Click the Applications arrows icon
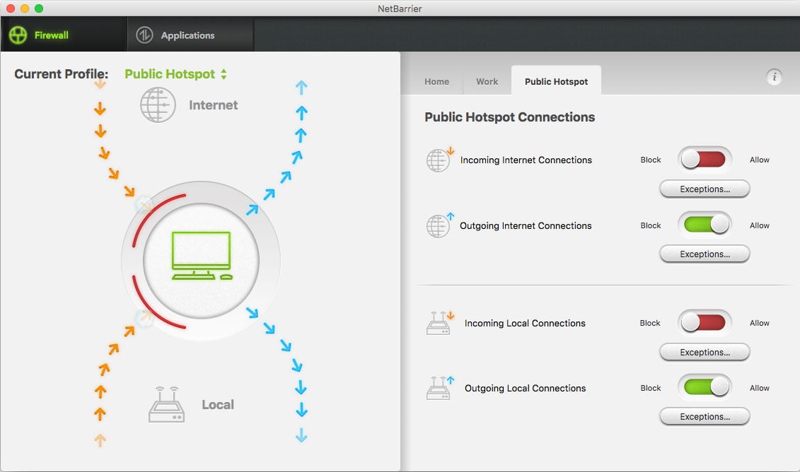 (144, 35)
